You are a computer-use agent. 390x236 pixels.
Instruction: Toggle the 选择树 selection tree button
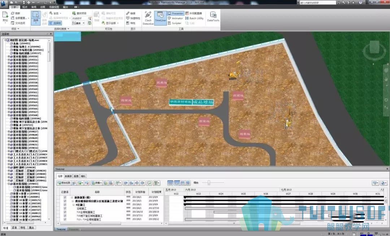tap(55, 23)
